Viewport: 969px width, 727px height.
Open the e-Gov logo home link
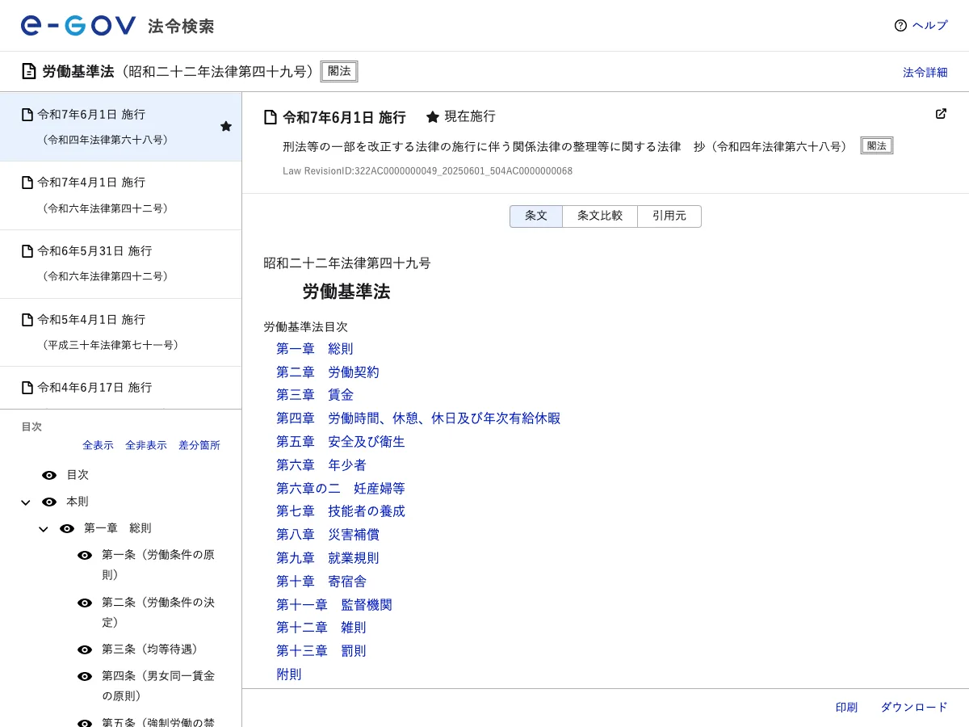coord(117,26)
